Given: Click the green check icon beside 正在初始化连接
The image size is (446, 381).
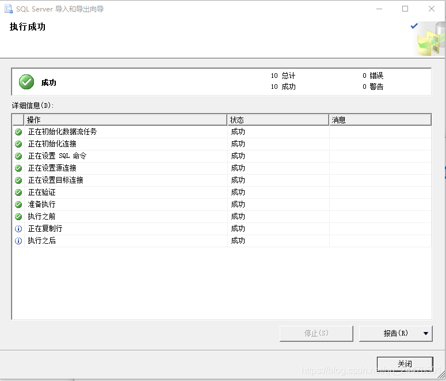Looking at the screenshot, I should 18,144.
